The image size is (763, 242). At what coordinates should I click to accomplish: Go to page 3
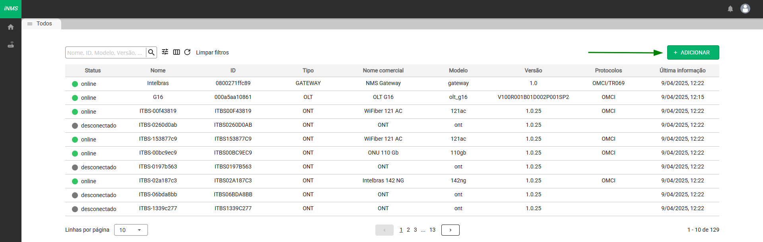(x=415, y=230)
